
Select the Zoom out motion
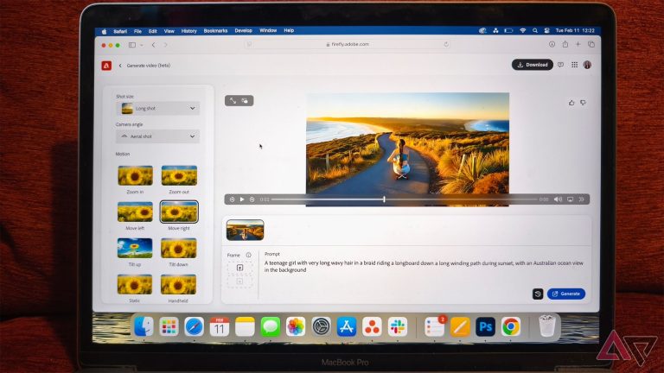coord(179,175)
